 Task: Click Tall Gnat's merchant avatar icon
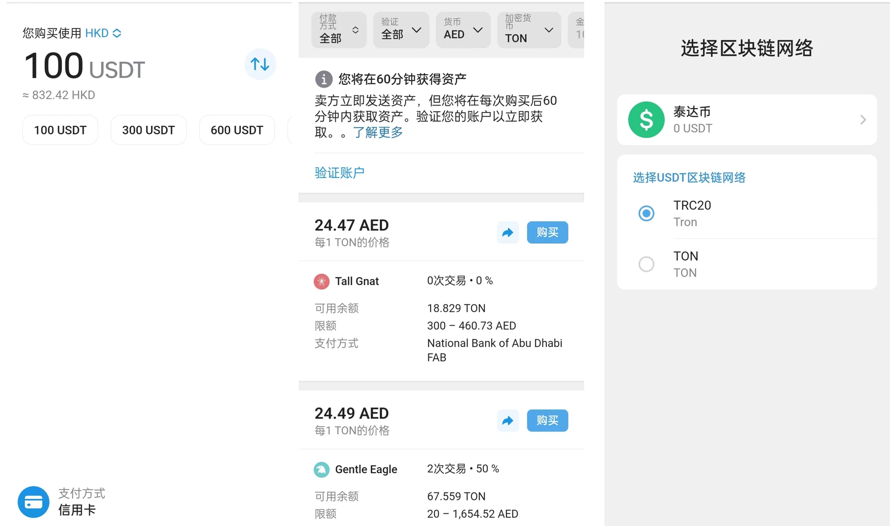click(321, 281)
